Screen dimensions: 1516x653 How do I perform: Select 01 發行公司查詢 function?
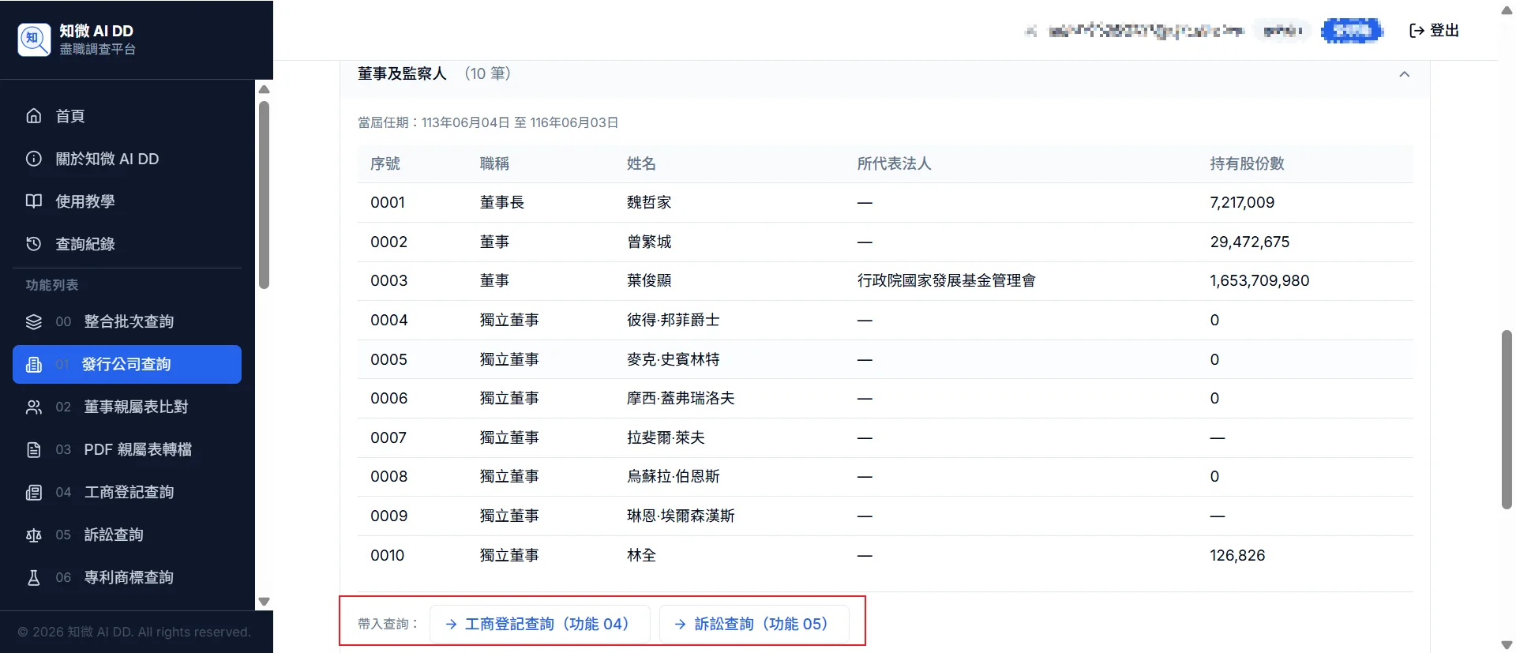coord(127,364)
